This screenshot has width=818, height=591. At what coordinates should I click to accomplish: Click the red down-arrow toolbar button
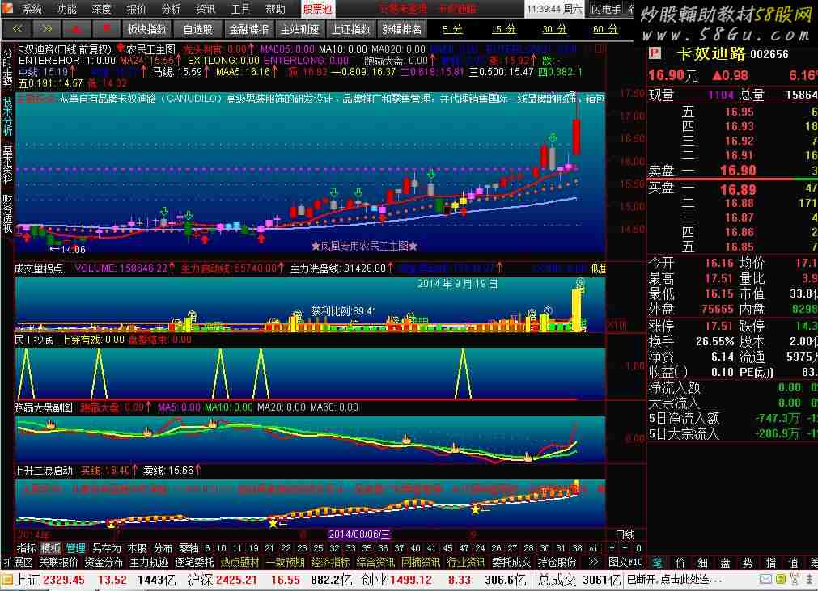tap(106, 29)
